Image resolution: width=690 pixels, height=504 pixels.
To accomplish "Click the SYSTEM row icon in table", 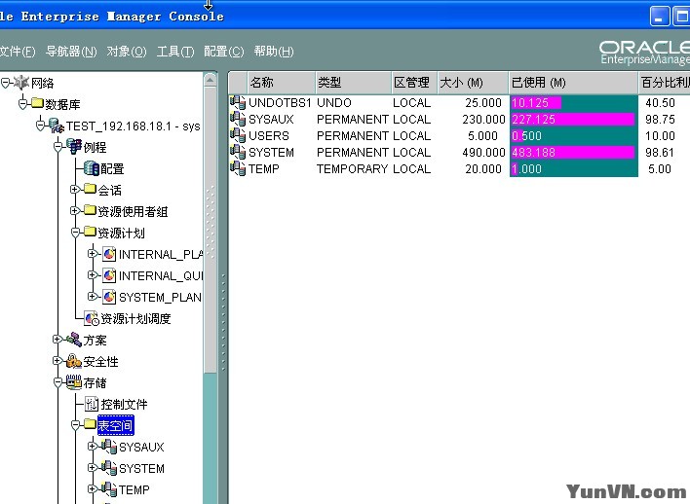I will pos(238,152).
